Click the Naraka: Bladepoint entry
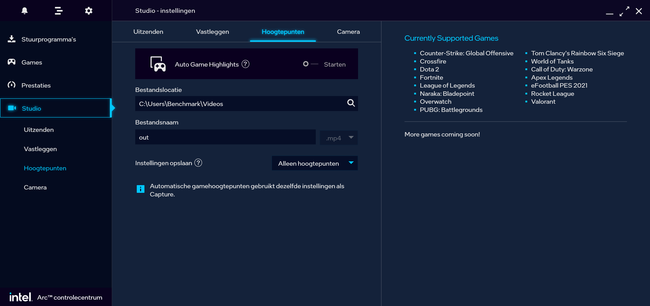The width and height of the screenshot is (650, 306). click(447, 93)
